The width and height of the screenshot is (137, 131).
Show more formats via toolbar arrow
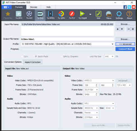click(x=90, y=15)
